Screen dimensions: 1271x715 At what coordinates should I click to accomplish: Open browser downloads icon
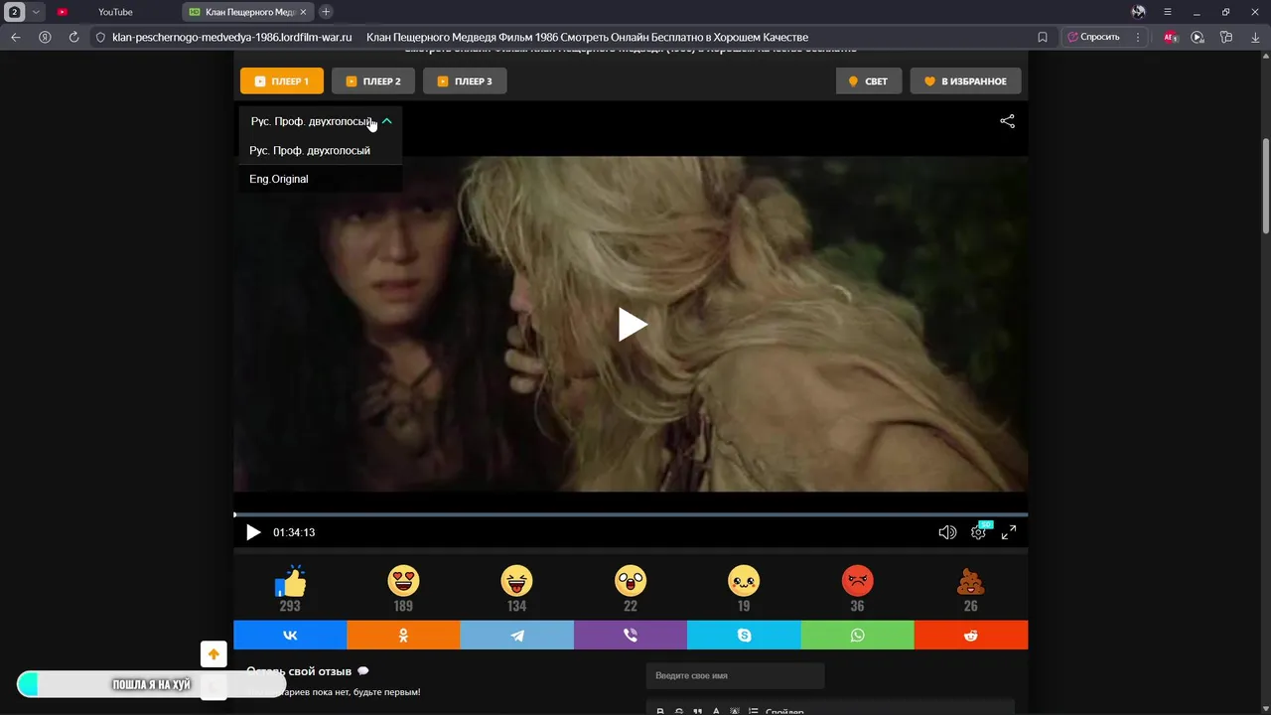[x=1255, y=37]
